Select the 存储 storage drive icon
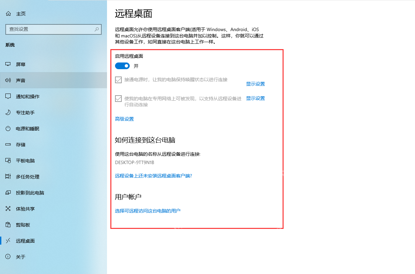Viewport: 415px width, 274px height. pyautogui.click(x=8, y=145)
